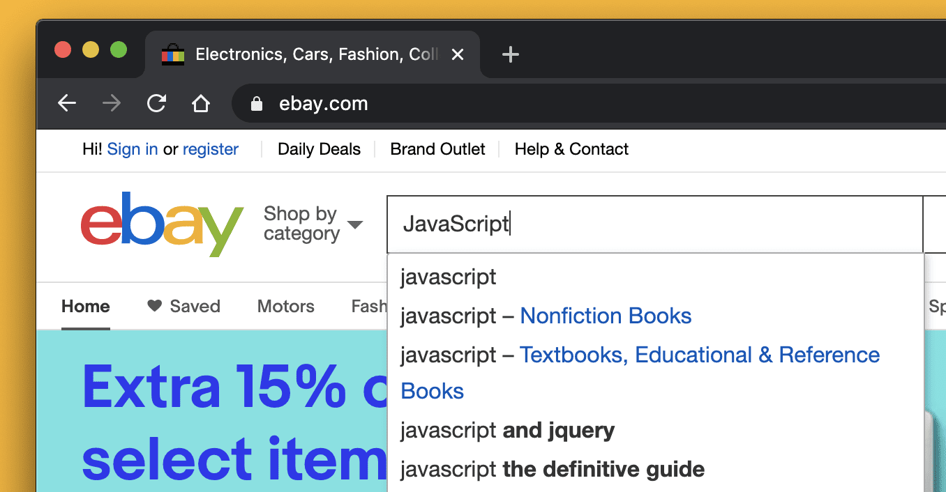
Task: Open Daily Deals
Action: click(319, 148)
